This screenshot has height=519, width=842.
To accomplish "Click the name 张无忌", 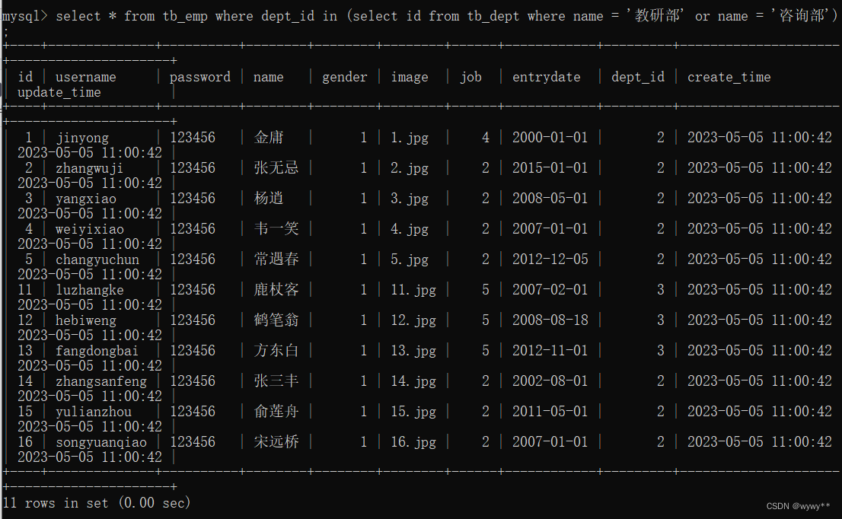I will 276,168.
